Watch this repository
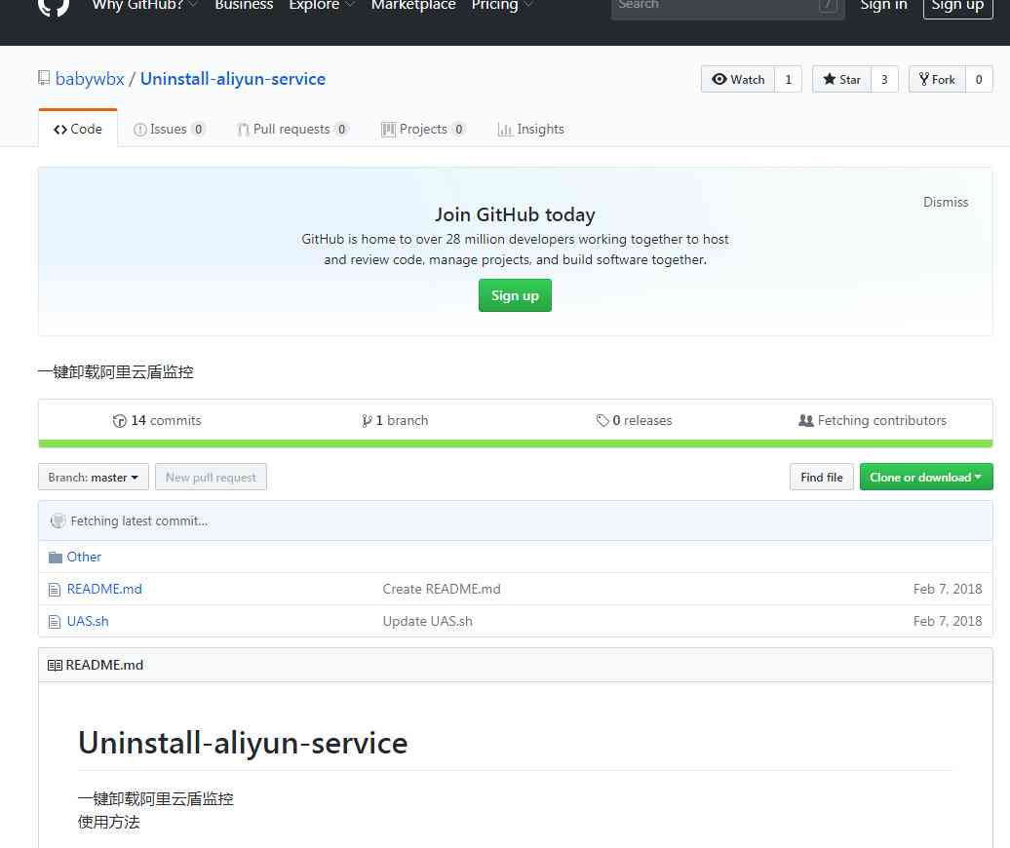This screenshot has height=848, width=1010. tap(738, 79)
